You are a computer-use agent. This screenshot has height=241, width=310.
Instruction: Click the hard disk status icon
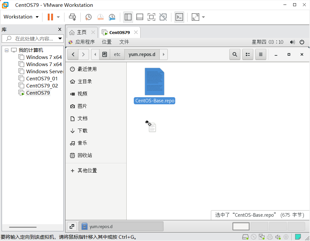(245, 237)
